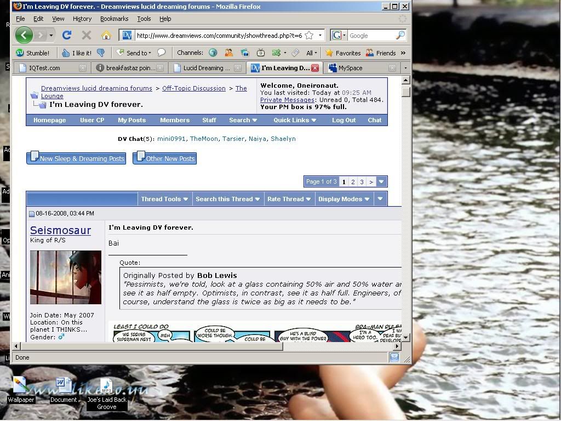Screen dimensions: 561x421
Task: Open Seismosaur's profile link
Action: [x=60, y=231]
